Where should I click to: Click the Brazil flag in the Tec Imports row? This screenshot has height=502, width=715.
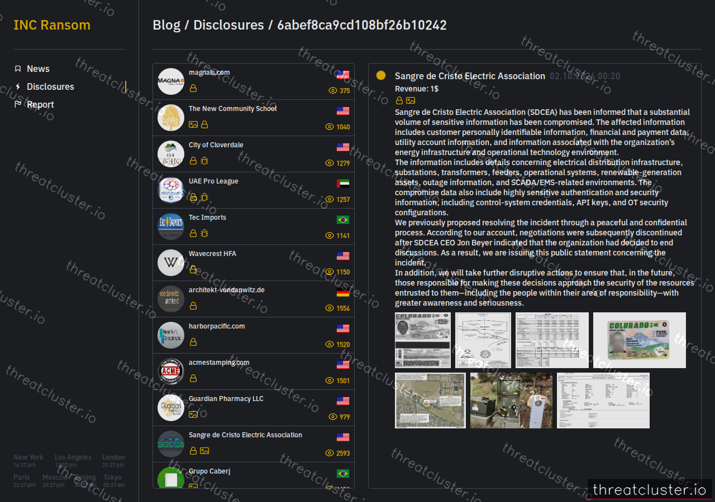click(343, 220)
